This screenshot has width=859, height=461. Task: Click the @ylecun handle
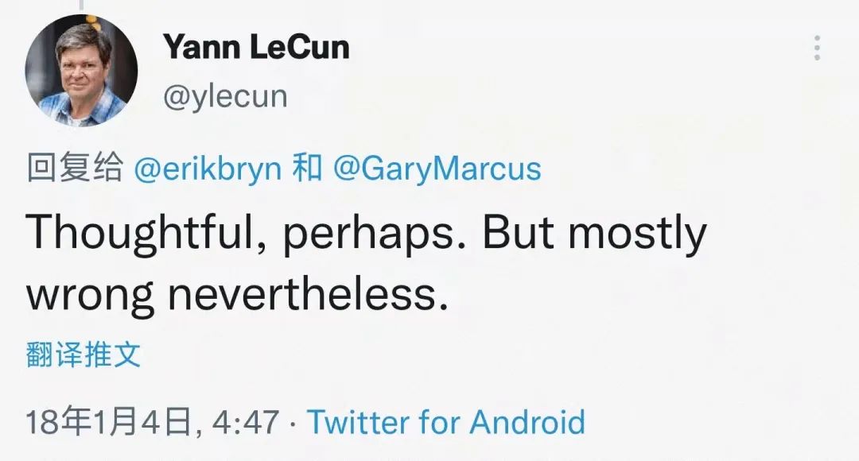point(225,96)
